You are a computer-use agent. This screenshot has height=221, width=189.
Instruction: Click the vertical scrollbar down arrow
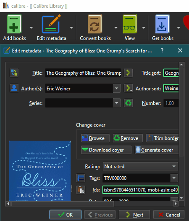click(181, 198)
